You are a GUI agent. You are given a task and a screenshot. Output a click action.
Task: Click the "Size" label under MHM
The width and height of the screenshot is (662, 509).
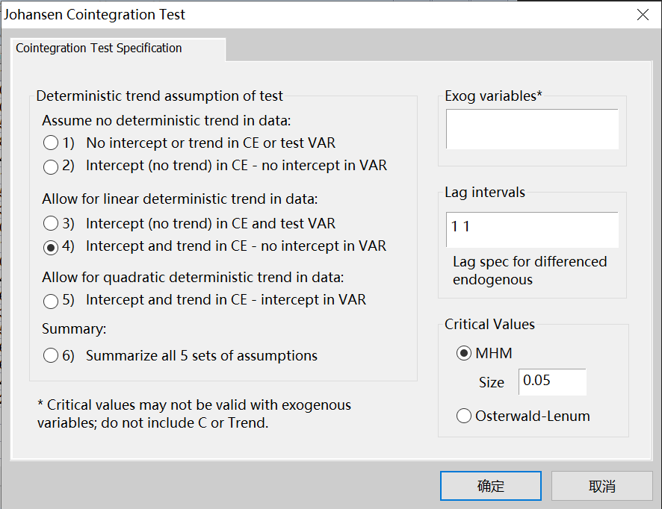(x=492, y=382)
